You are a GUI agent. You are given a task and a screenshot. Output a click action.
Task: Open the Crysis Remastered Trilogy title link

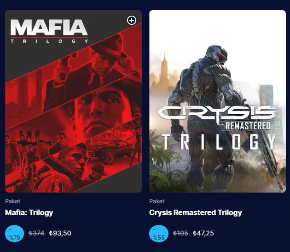click(196, 213)
